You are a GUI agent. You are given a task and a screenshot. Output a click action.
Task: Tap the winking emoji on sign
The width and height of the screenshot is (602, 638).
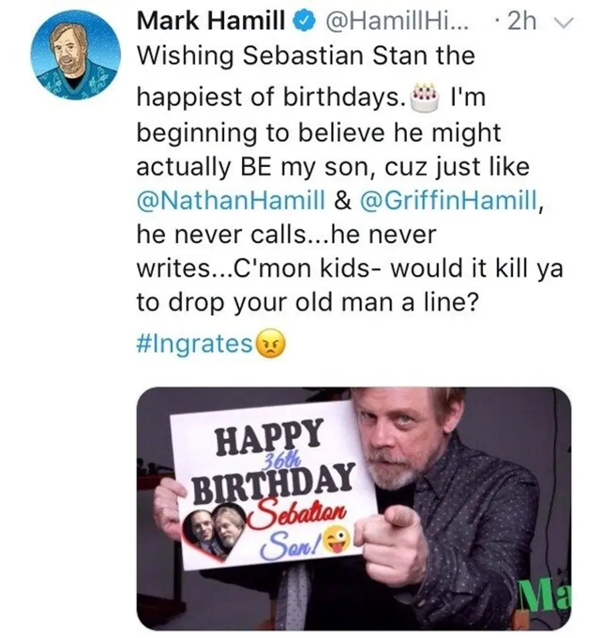(336, 540)
